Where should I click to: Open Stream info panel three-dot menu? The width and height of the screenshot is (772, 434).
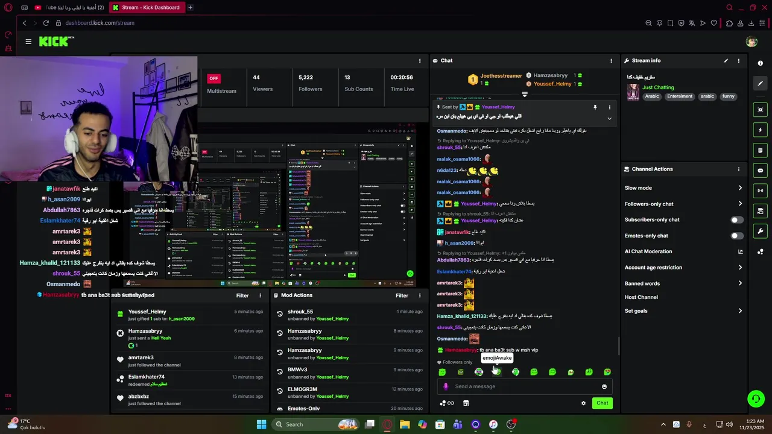(738, 61)
